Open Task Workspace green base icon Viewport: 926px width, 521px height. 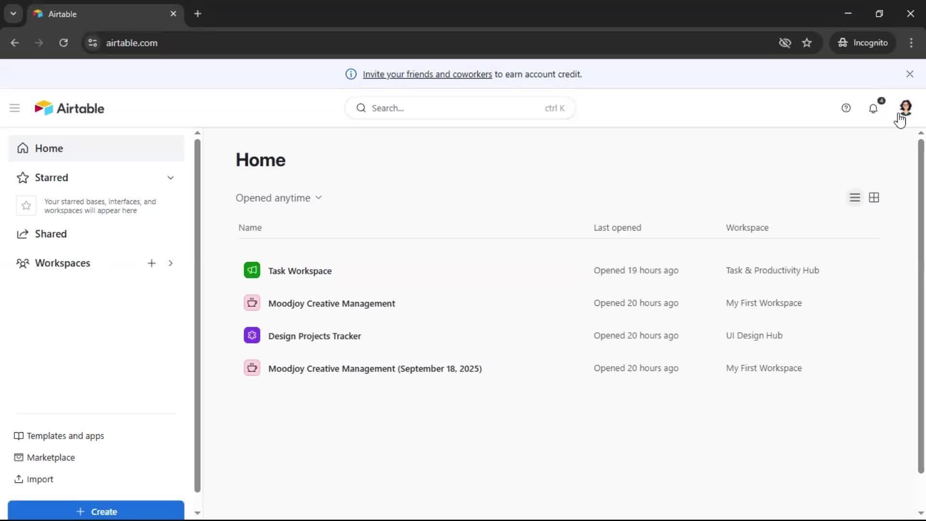(x=252, y=270)
